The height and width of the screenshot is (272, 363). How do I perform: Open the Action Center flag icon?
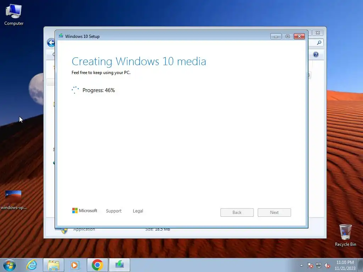coord(310,265)
